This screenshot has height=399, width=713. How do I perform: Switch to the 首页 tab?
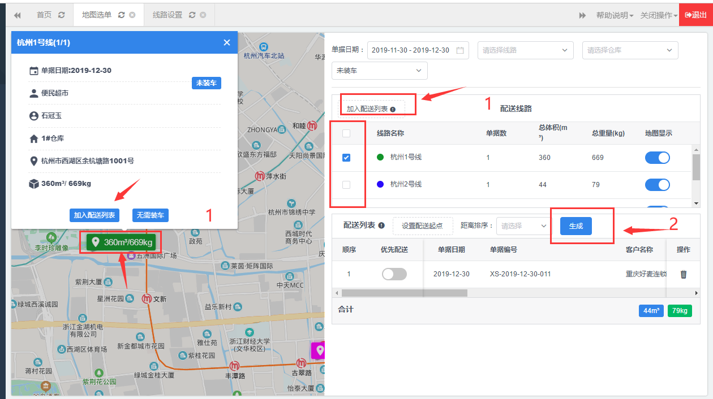(44, 15)
